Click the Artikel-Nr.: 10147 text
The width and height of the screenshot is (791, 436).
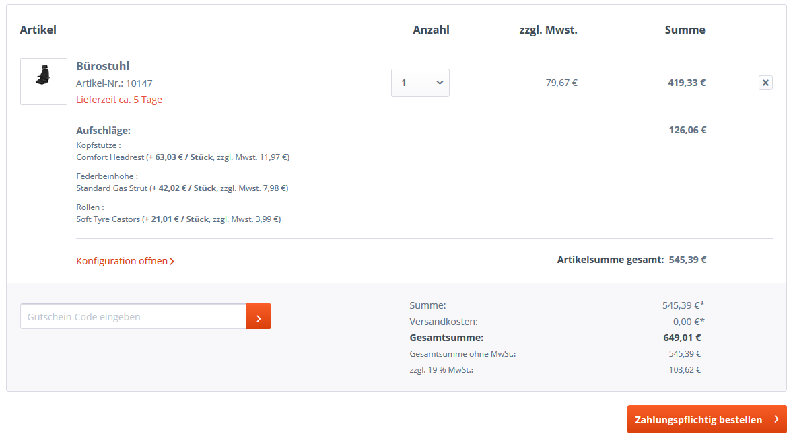(114, 83)
